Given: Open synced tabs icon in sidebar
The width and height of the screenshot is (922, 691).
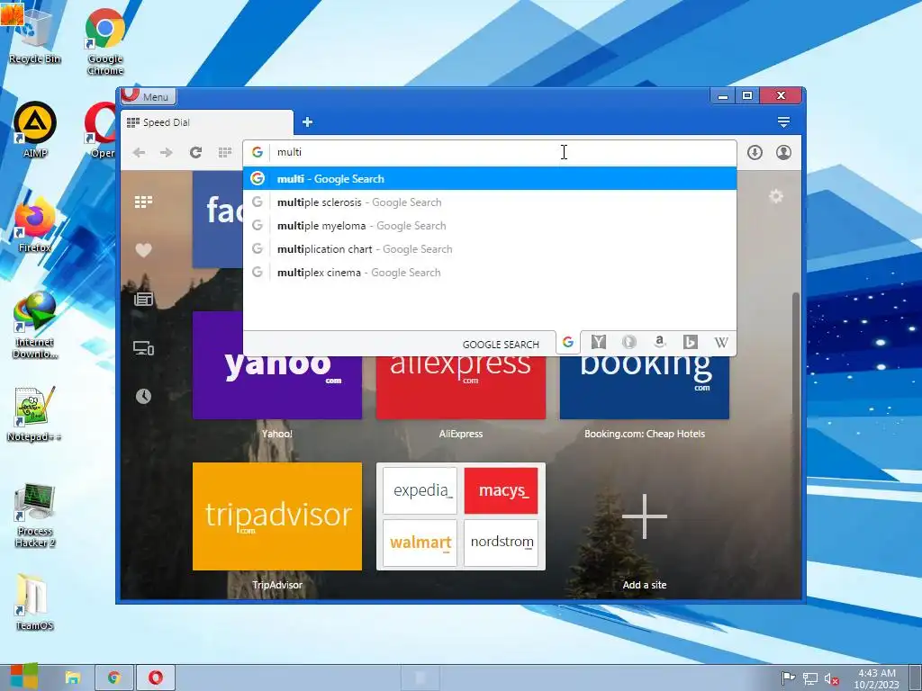Looking at the screenshot, I should click(143, 348).
